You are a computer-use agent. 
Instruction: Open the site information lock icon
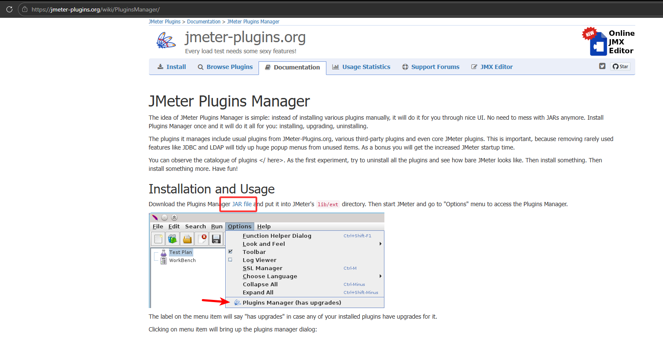point(25,9)
